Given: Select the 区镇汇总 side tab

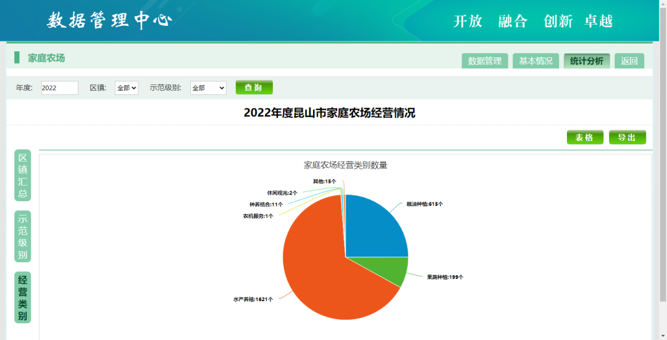Looking at the screenshot, I should tap(23, 176).
